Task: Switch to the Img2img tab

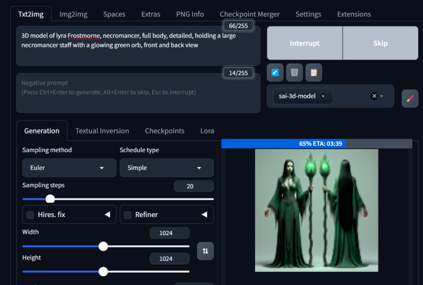Action: click(73, 14)
